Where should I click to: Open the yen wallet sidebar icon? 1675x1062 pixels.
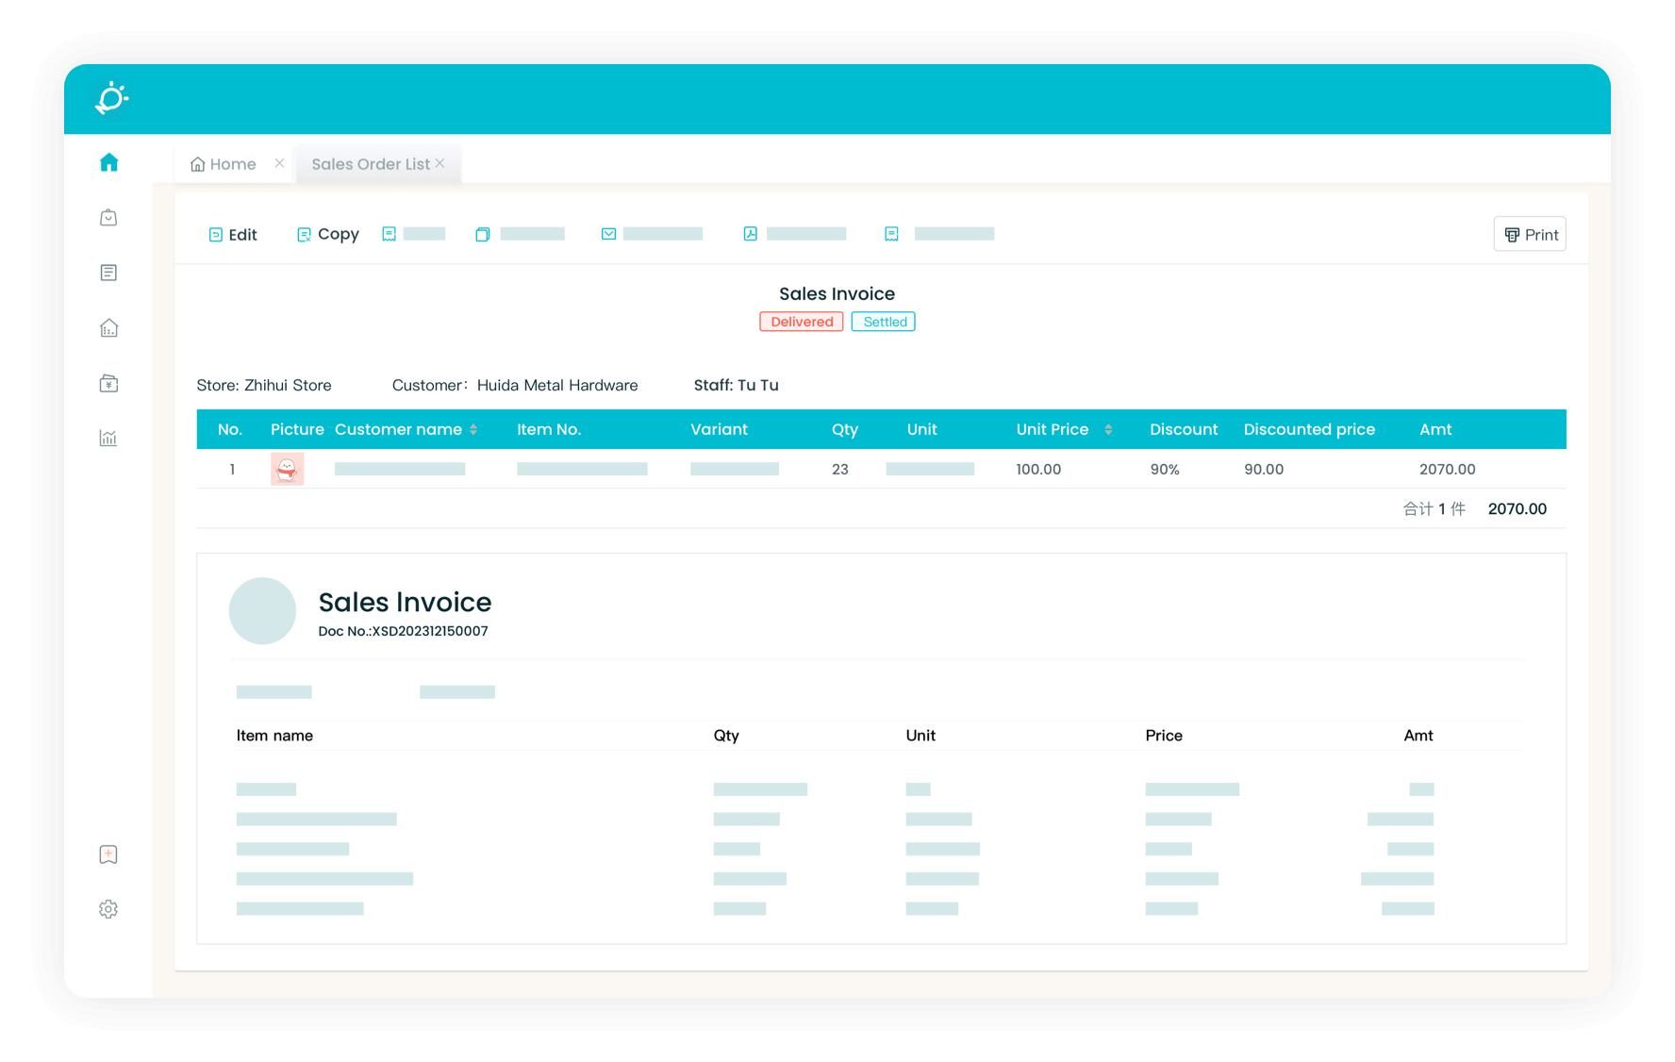[108, 383]
